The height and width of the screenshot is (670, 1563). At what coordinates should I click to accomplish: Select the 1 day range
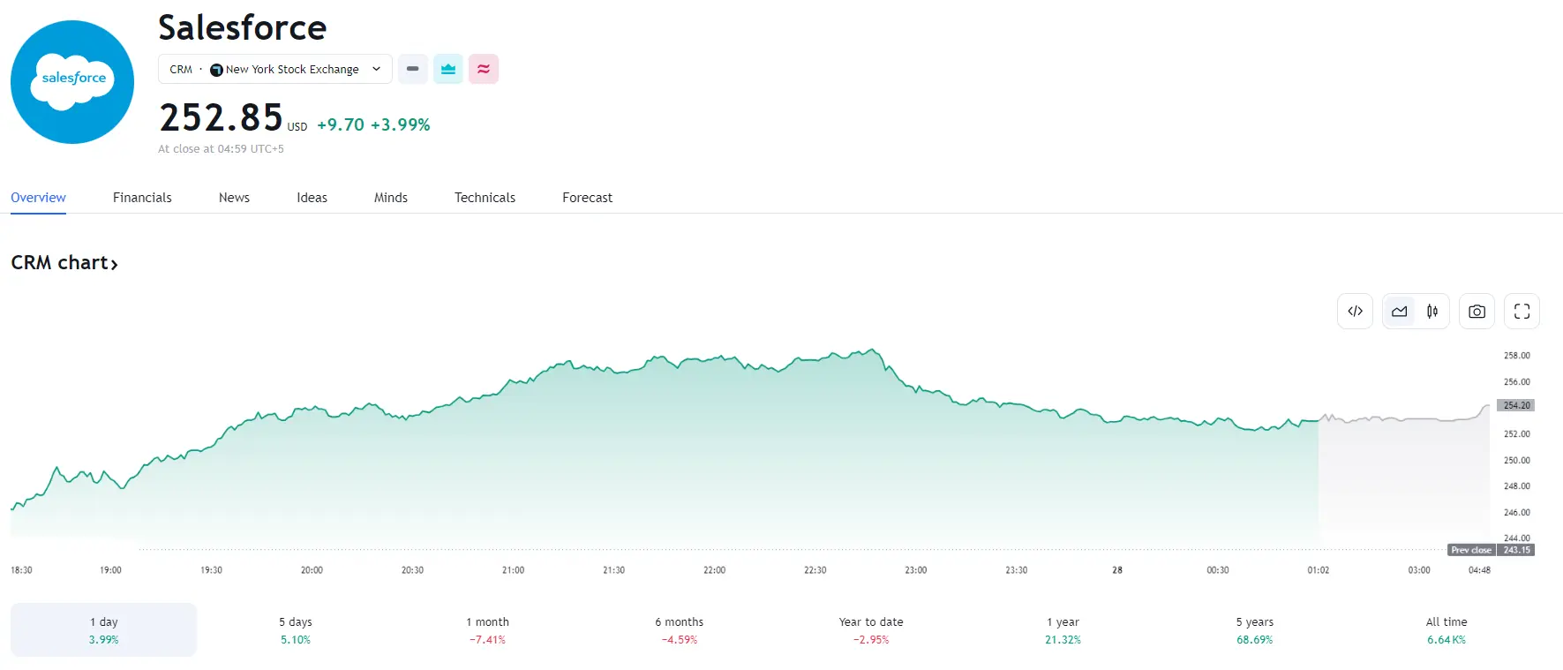coord(103,630)
